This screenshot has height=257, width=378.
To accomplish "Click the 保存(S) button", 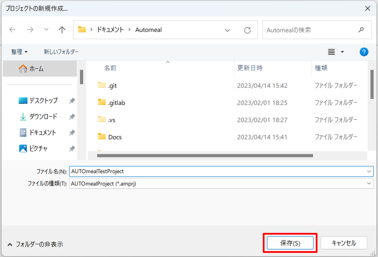I will (290, 243).
